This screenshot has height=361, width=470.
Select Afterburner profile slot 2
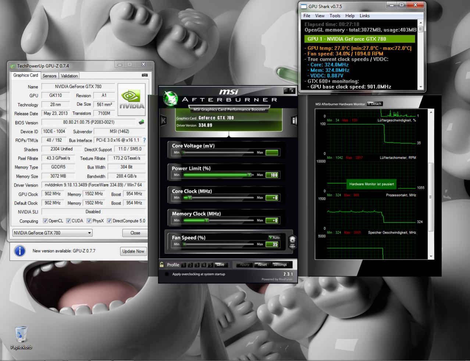point(191,265)
